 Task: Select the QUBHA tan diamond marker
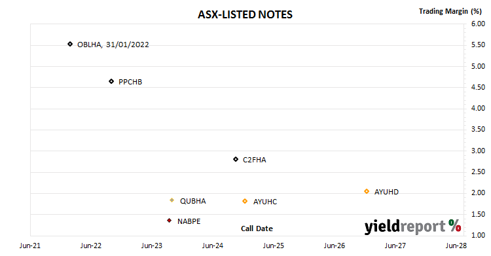coord(172,200)
